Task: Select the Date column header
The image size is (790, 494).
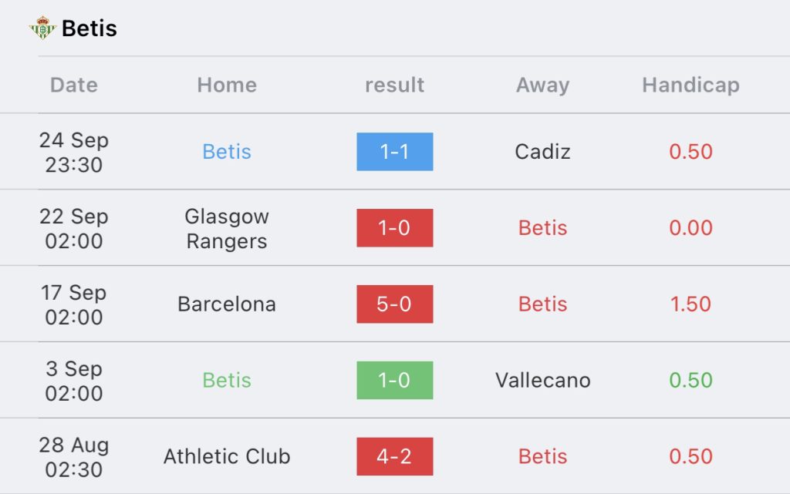Action: [x=73, y=85]
